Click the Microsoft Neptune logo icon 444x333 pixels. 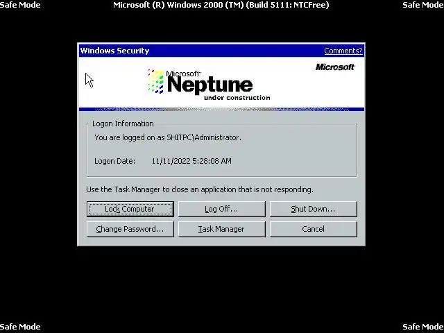(155, 81)
